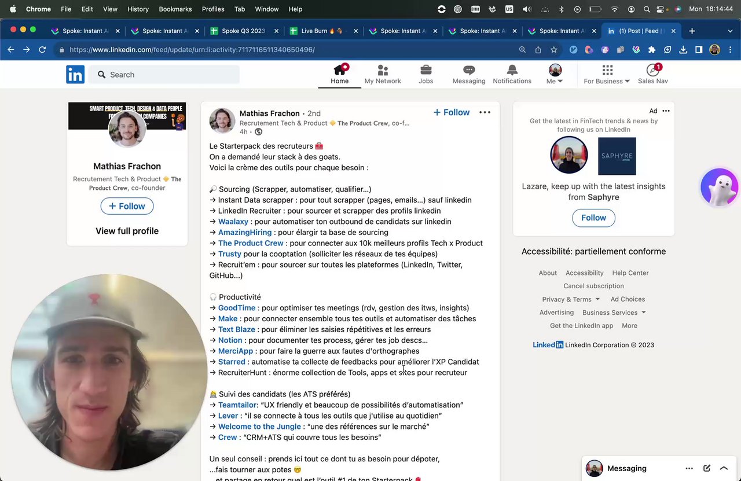Open the AmazingHiring link
Image resolution: width=741 pixels, height=481 pixels.
245,232
